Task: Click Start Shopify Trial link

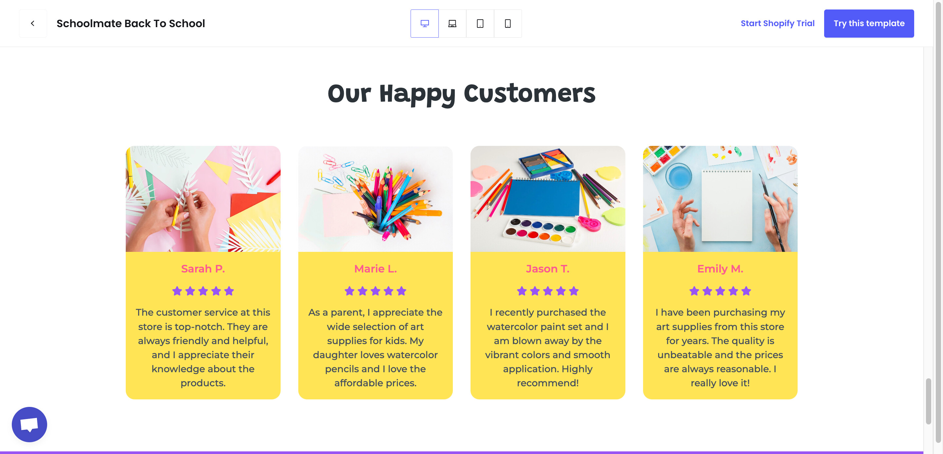Action: click(x=777, y=24)
